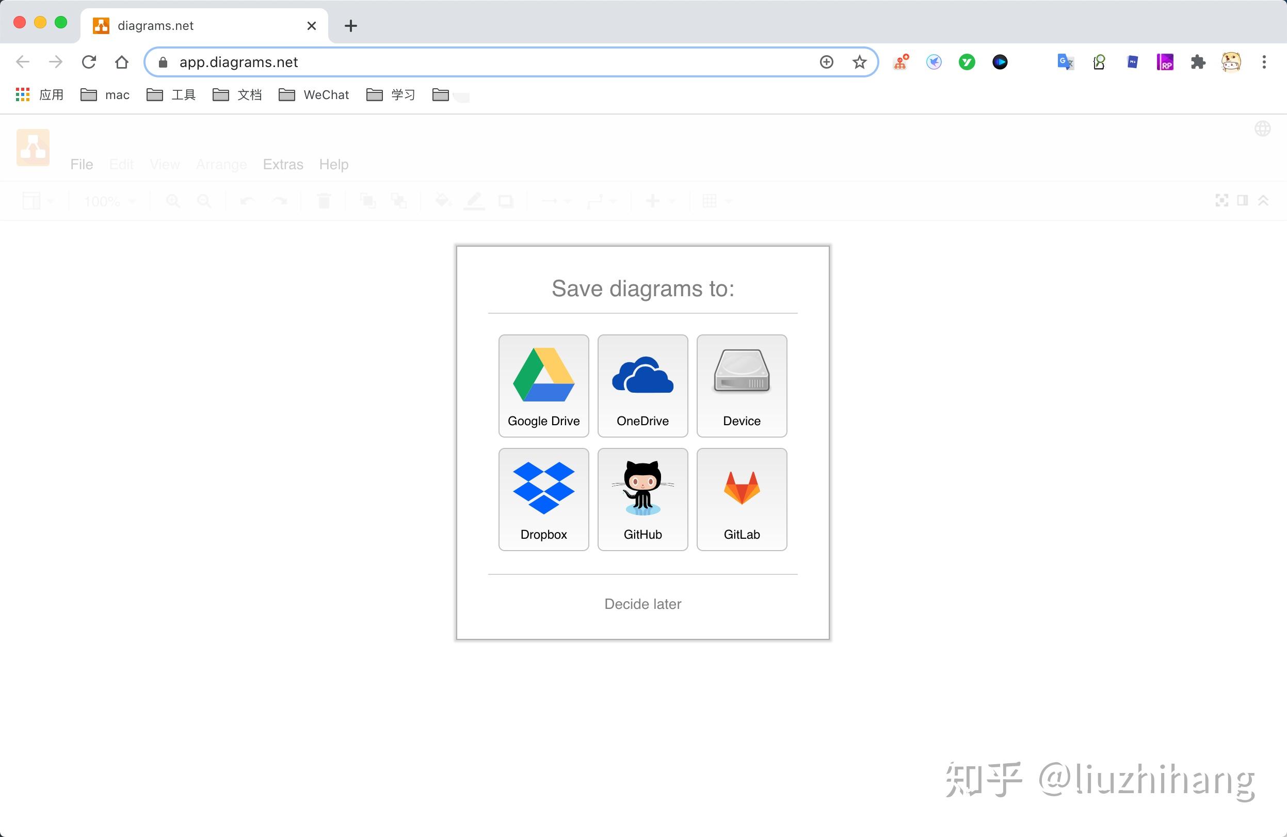Click the browser address bar
1287x837 pixels.
(x=487, y=61)
